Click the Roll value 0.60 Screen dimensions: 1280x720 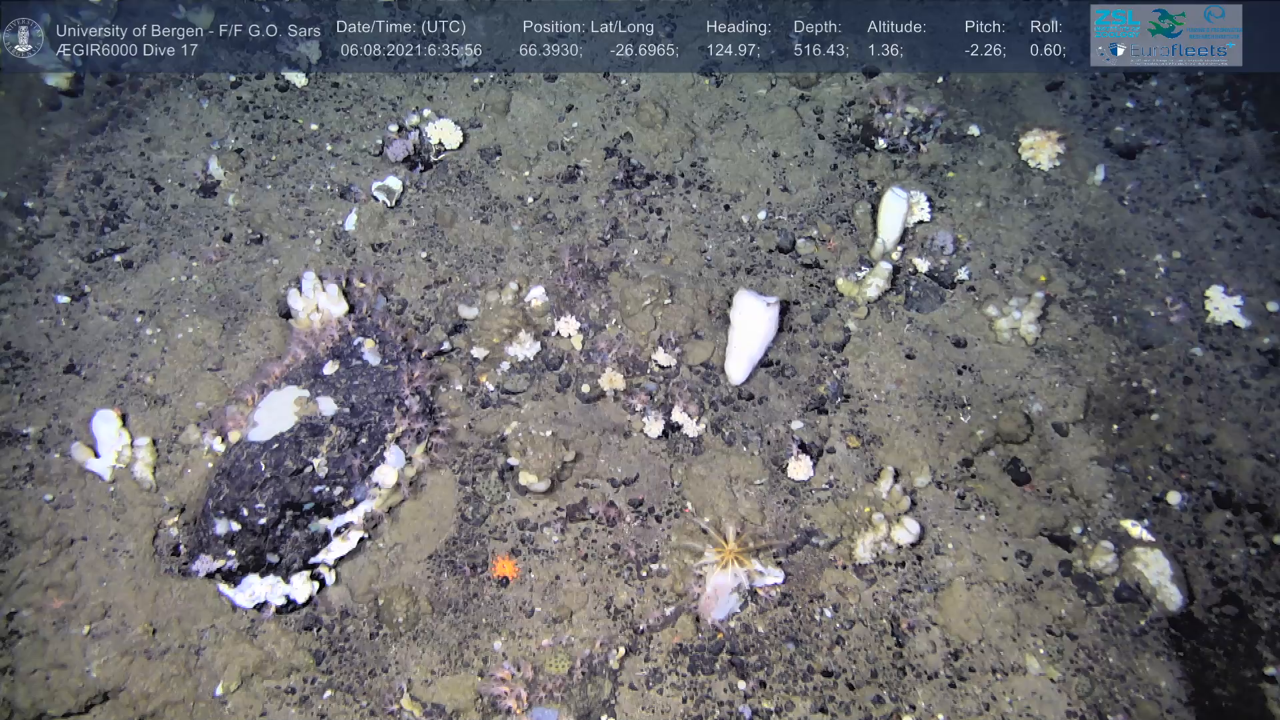click(1047, 51)
